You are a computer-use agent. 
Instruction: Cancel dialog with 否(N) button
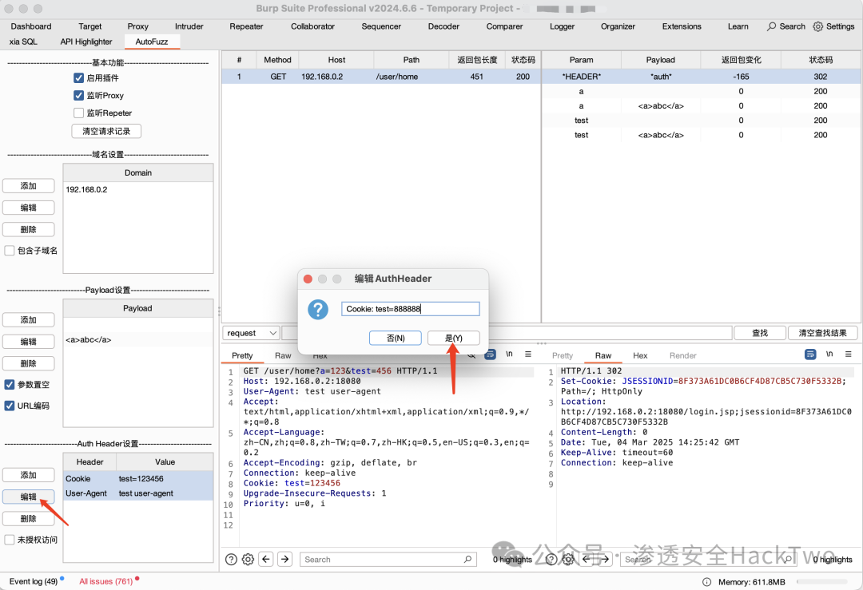click(396, 339)
